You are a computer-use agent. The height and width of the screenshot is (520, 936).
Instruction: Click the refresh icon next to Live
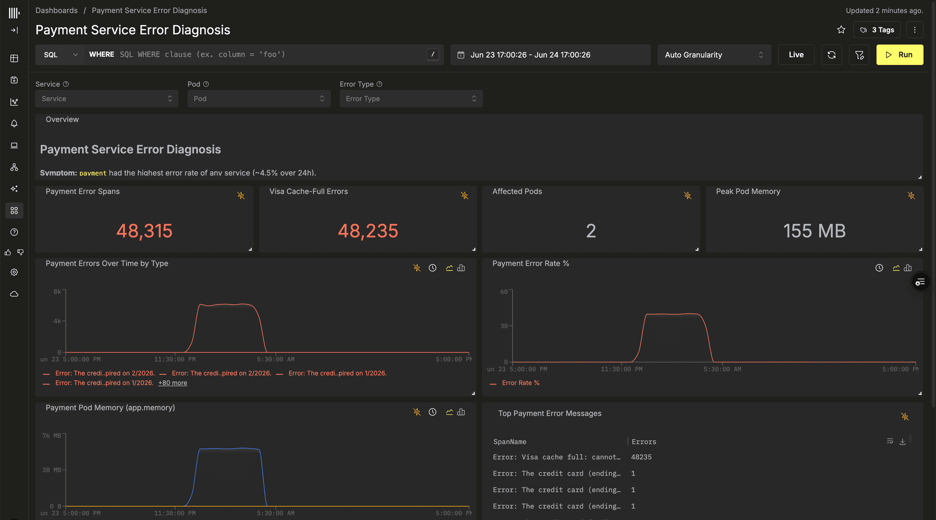click(831, 55)
